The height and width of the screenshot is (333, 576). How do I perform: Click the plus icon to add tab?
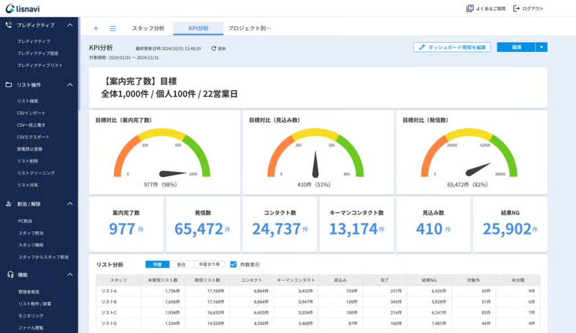click(x=96, y=28)
